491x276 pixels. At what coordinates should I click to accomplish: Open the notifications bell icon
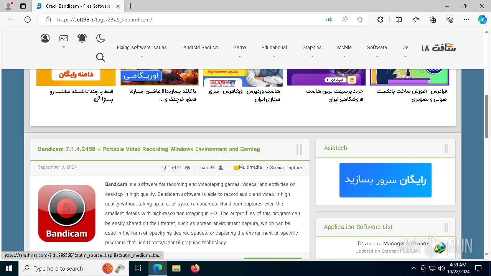(82, 38)
